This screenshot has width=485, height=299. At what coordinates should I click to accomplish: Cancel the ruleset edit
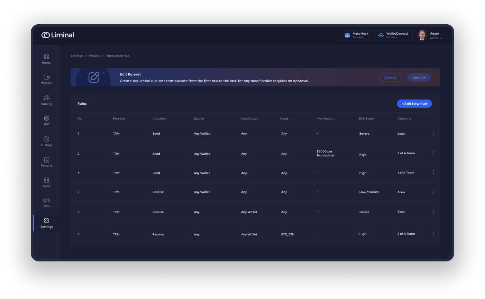click(x=390, y=78)
